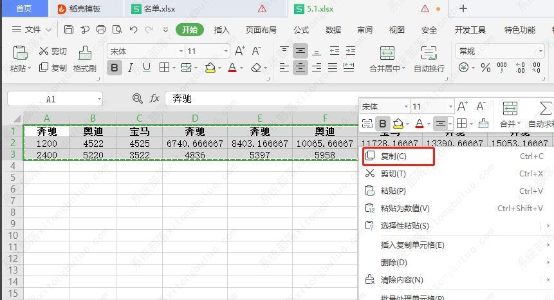This screenshot has width=554, height=300.
Task: Click Merge and Center (合并居中) button
Action: 387,59
